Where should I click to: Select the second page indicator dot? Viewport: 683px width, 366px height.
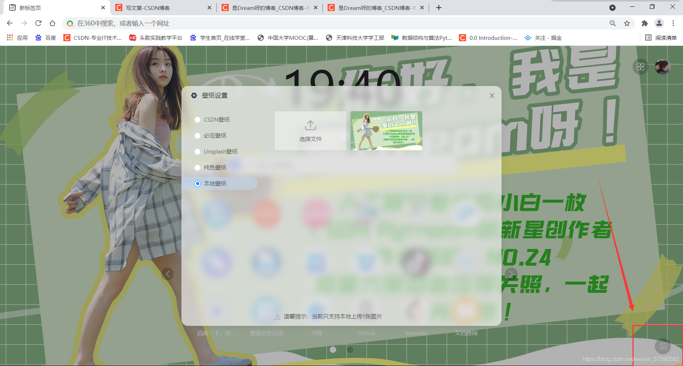pos(350,350)
